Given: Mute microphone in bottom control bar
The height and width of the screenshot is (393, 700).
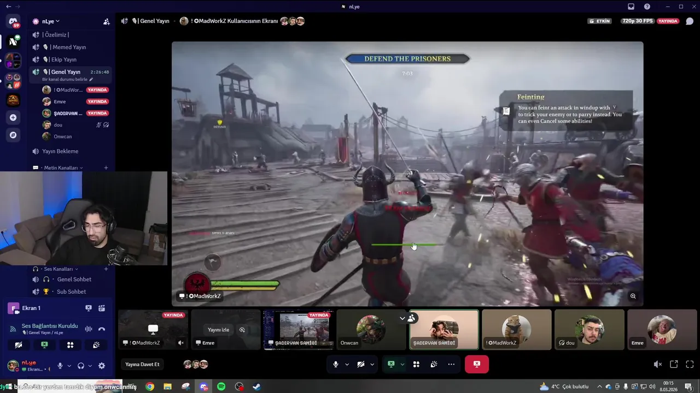Looking at the screenshot, I should pyautogui.click(x=336, y=364).
